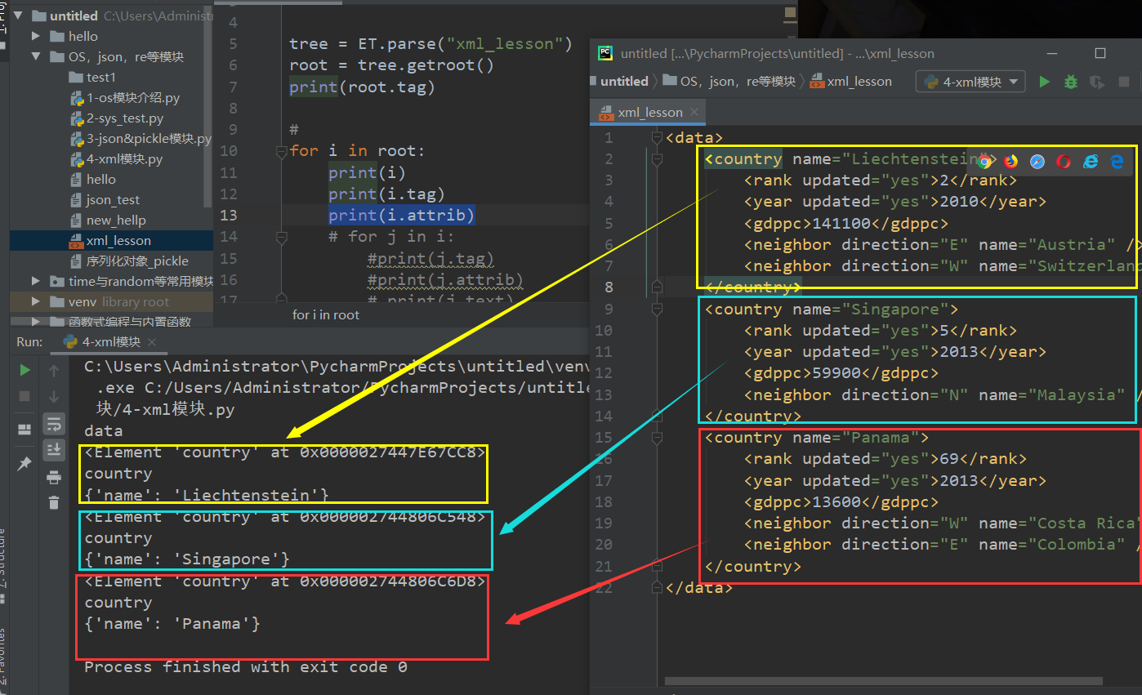Rerun the script in Run panel
This screenshot has height=695, width=1142.
25,370
